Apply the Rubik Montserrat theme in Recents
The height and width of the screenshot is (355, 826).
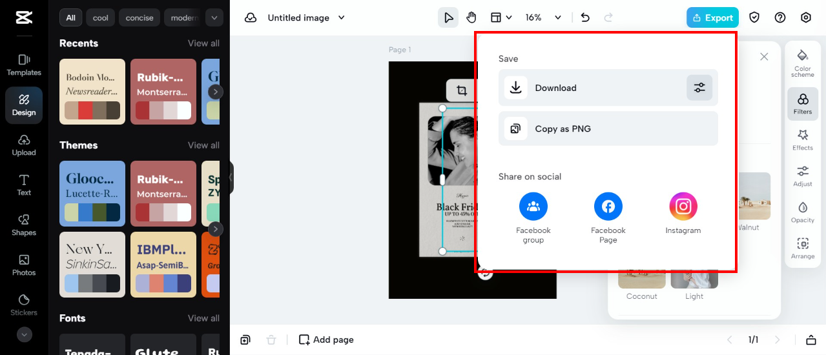[x=163, y=92]
